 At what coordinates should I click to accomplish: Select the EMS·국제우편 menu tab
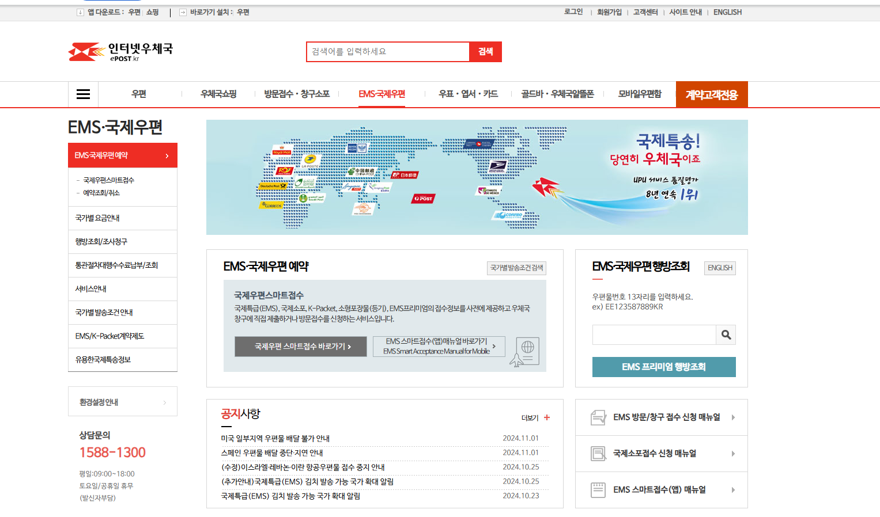click(382, 94)
